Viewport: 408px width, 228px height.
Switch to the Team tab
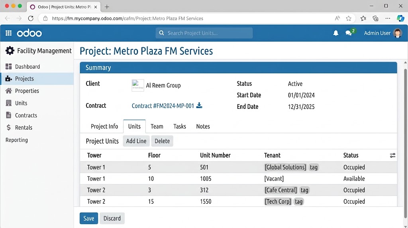[157, 126]
